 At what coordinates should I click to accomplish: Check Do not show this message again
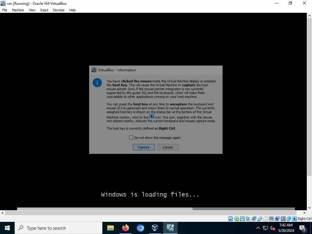[x=131, y=137]
